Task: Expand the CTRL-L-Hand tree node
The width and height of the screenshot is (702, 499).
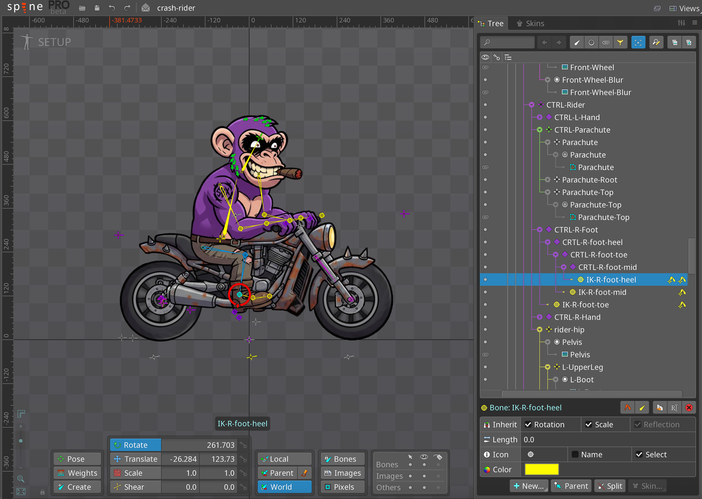Action: [539, 117]
